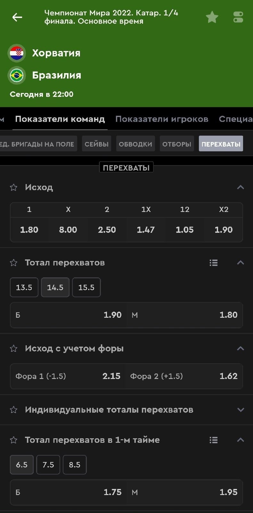Open list view for 1-м тайме totals
This screenshot has height=513, width=253.
(x=214, y=440)
